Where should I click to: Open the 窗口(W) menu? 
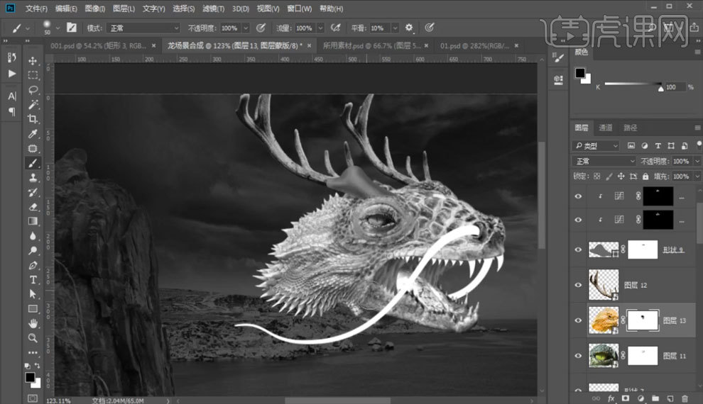tap(299, 9)
